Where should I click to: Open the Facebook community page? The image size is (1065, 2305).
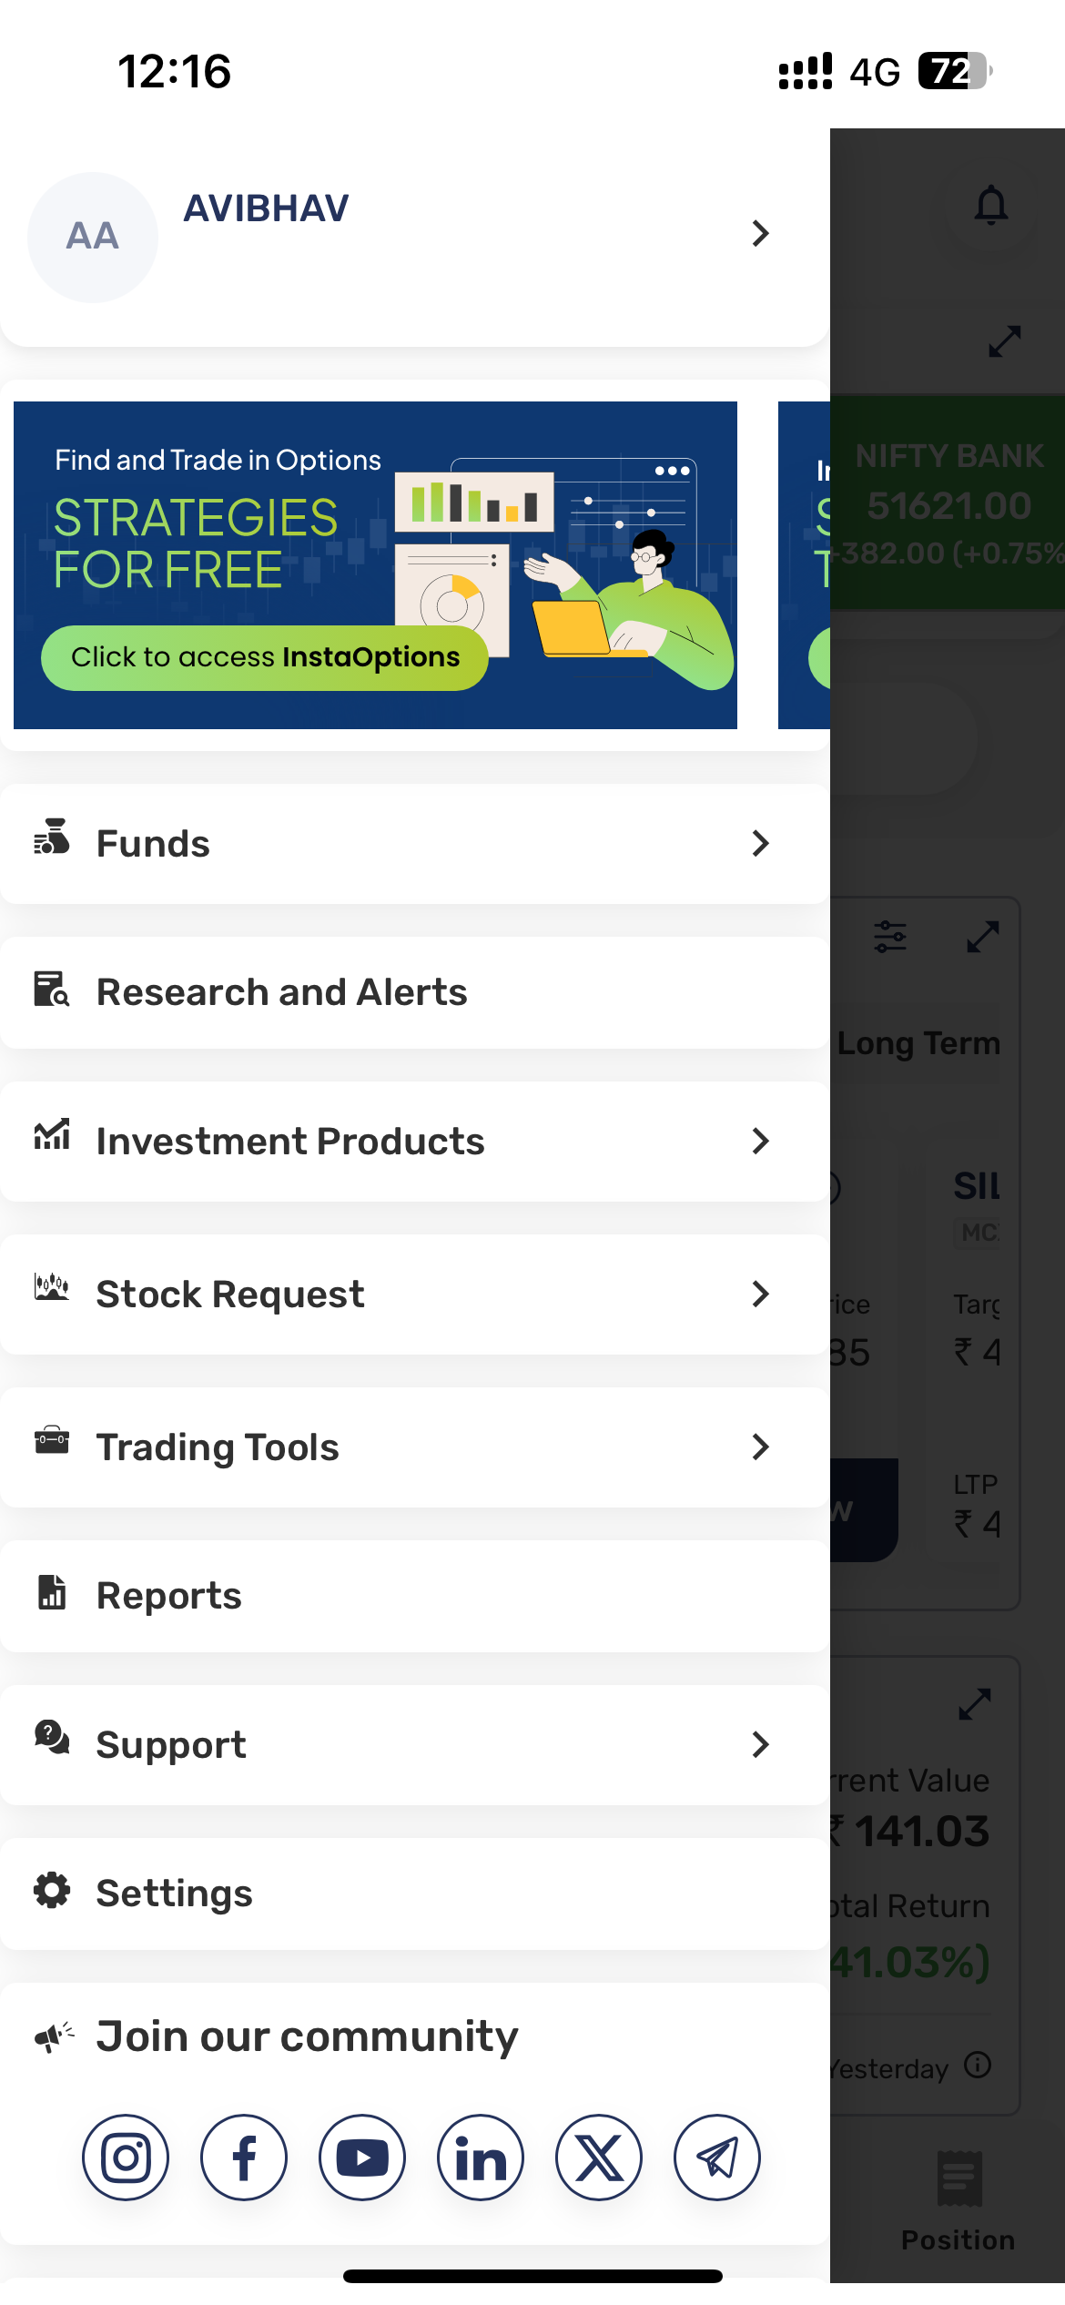(x=244, y=2157)
